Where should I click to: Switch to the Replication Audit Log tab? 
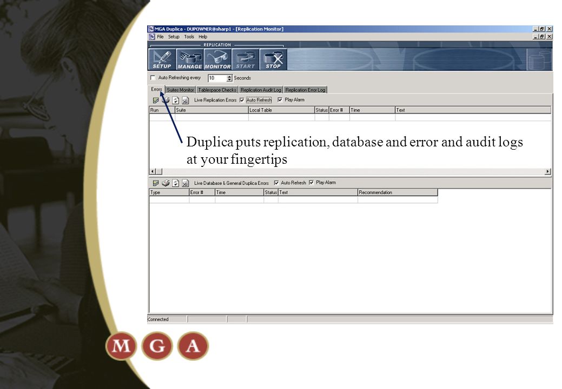(261, 90)
